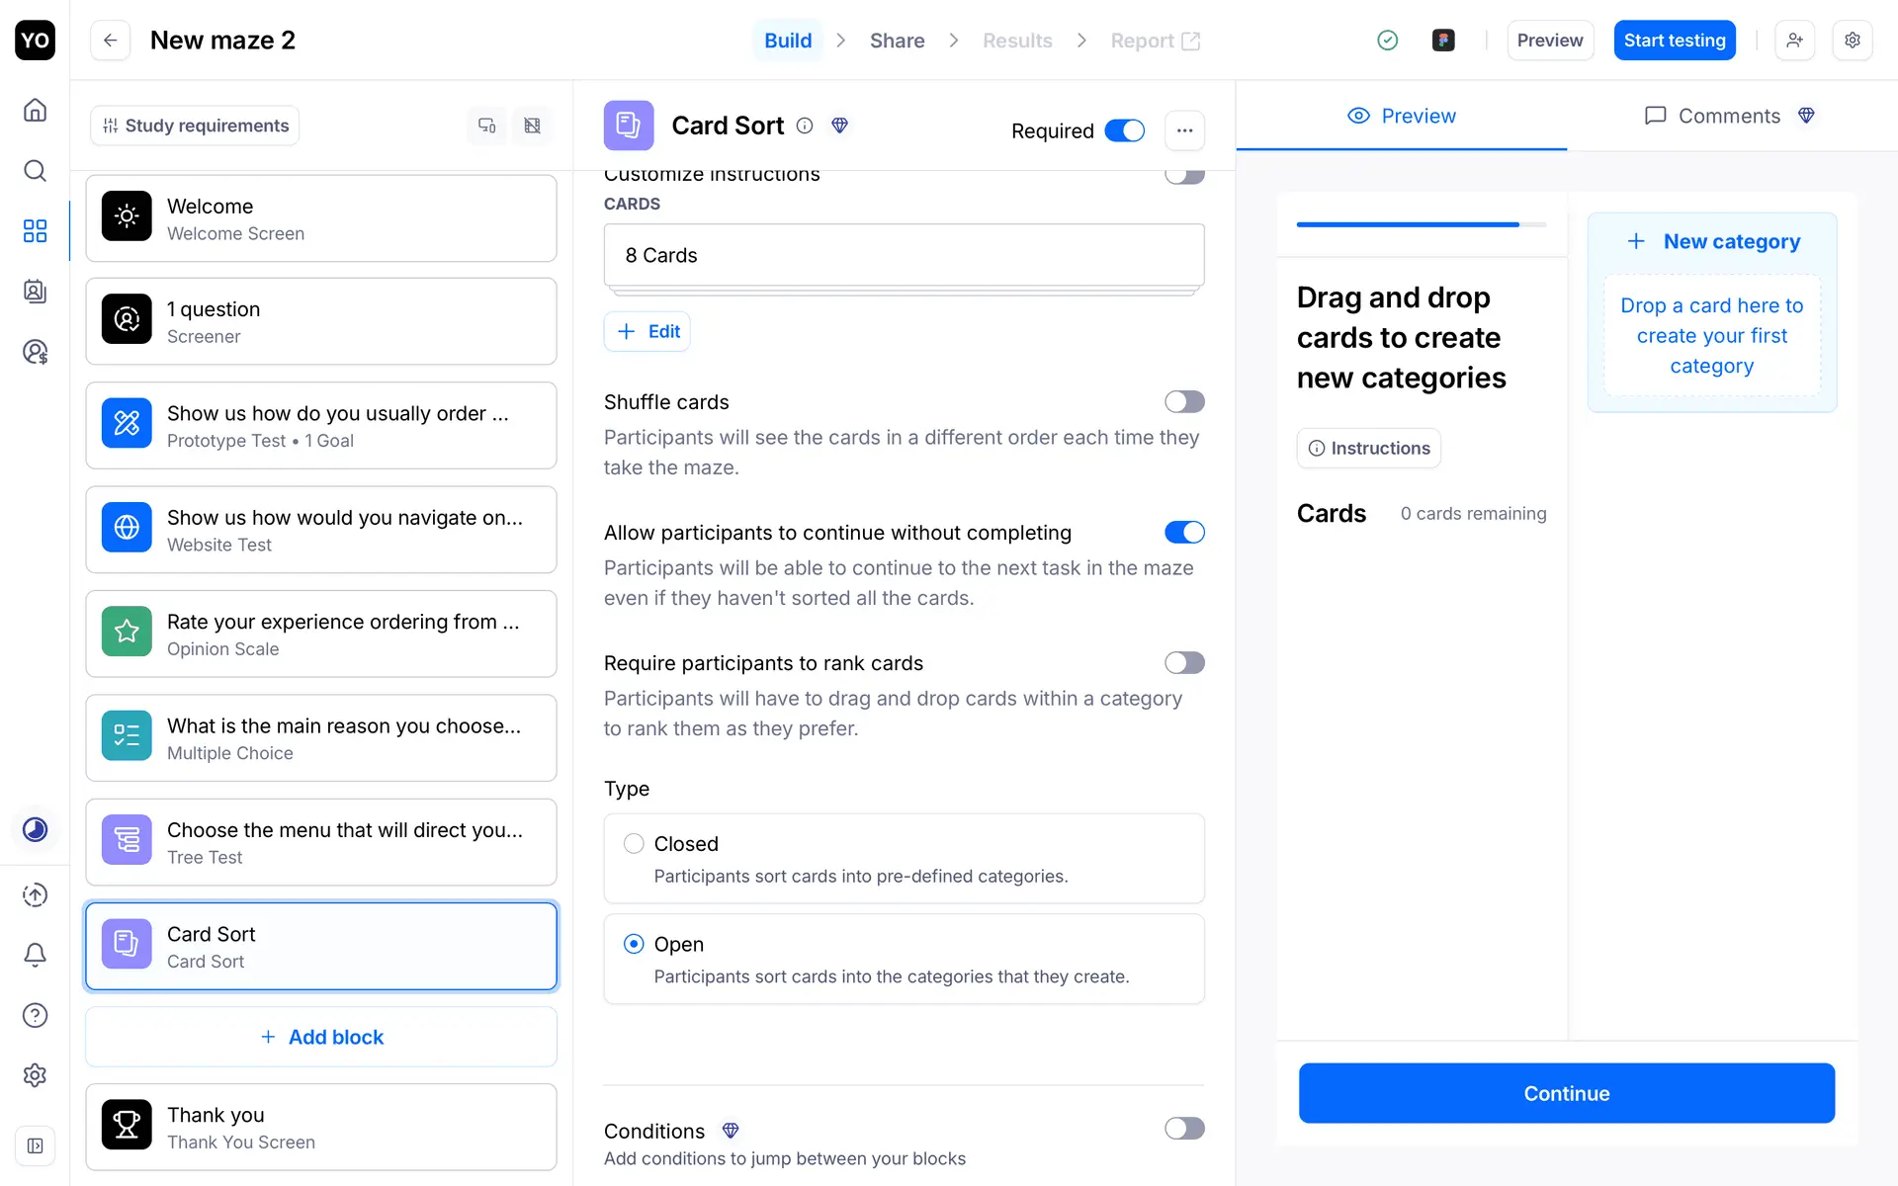1898x1186 pixels.
Task: Open the three-dot block options menu
Action: 1184,130
